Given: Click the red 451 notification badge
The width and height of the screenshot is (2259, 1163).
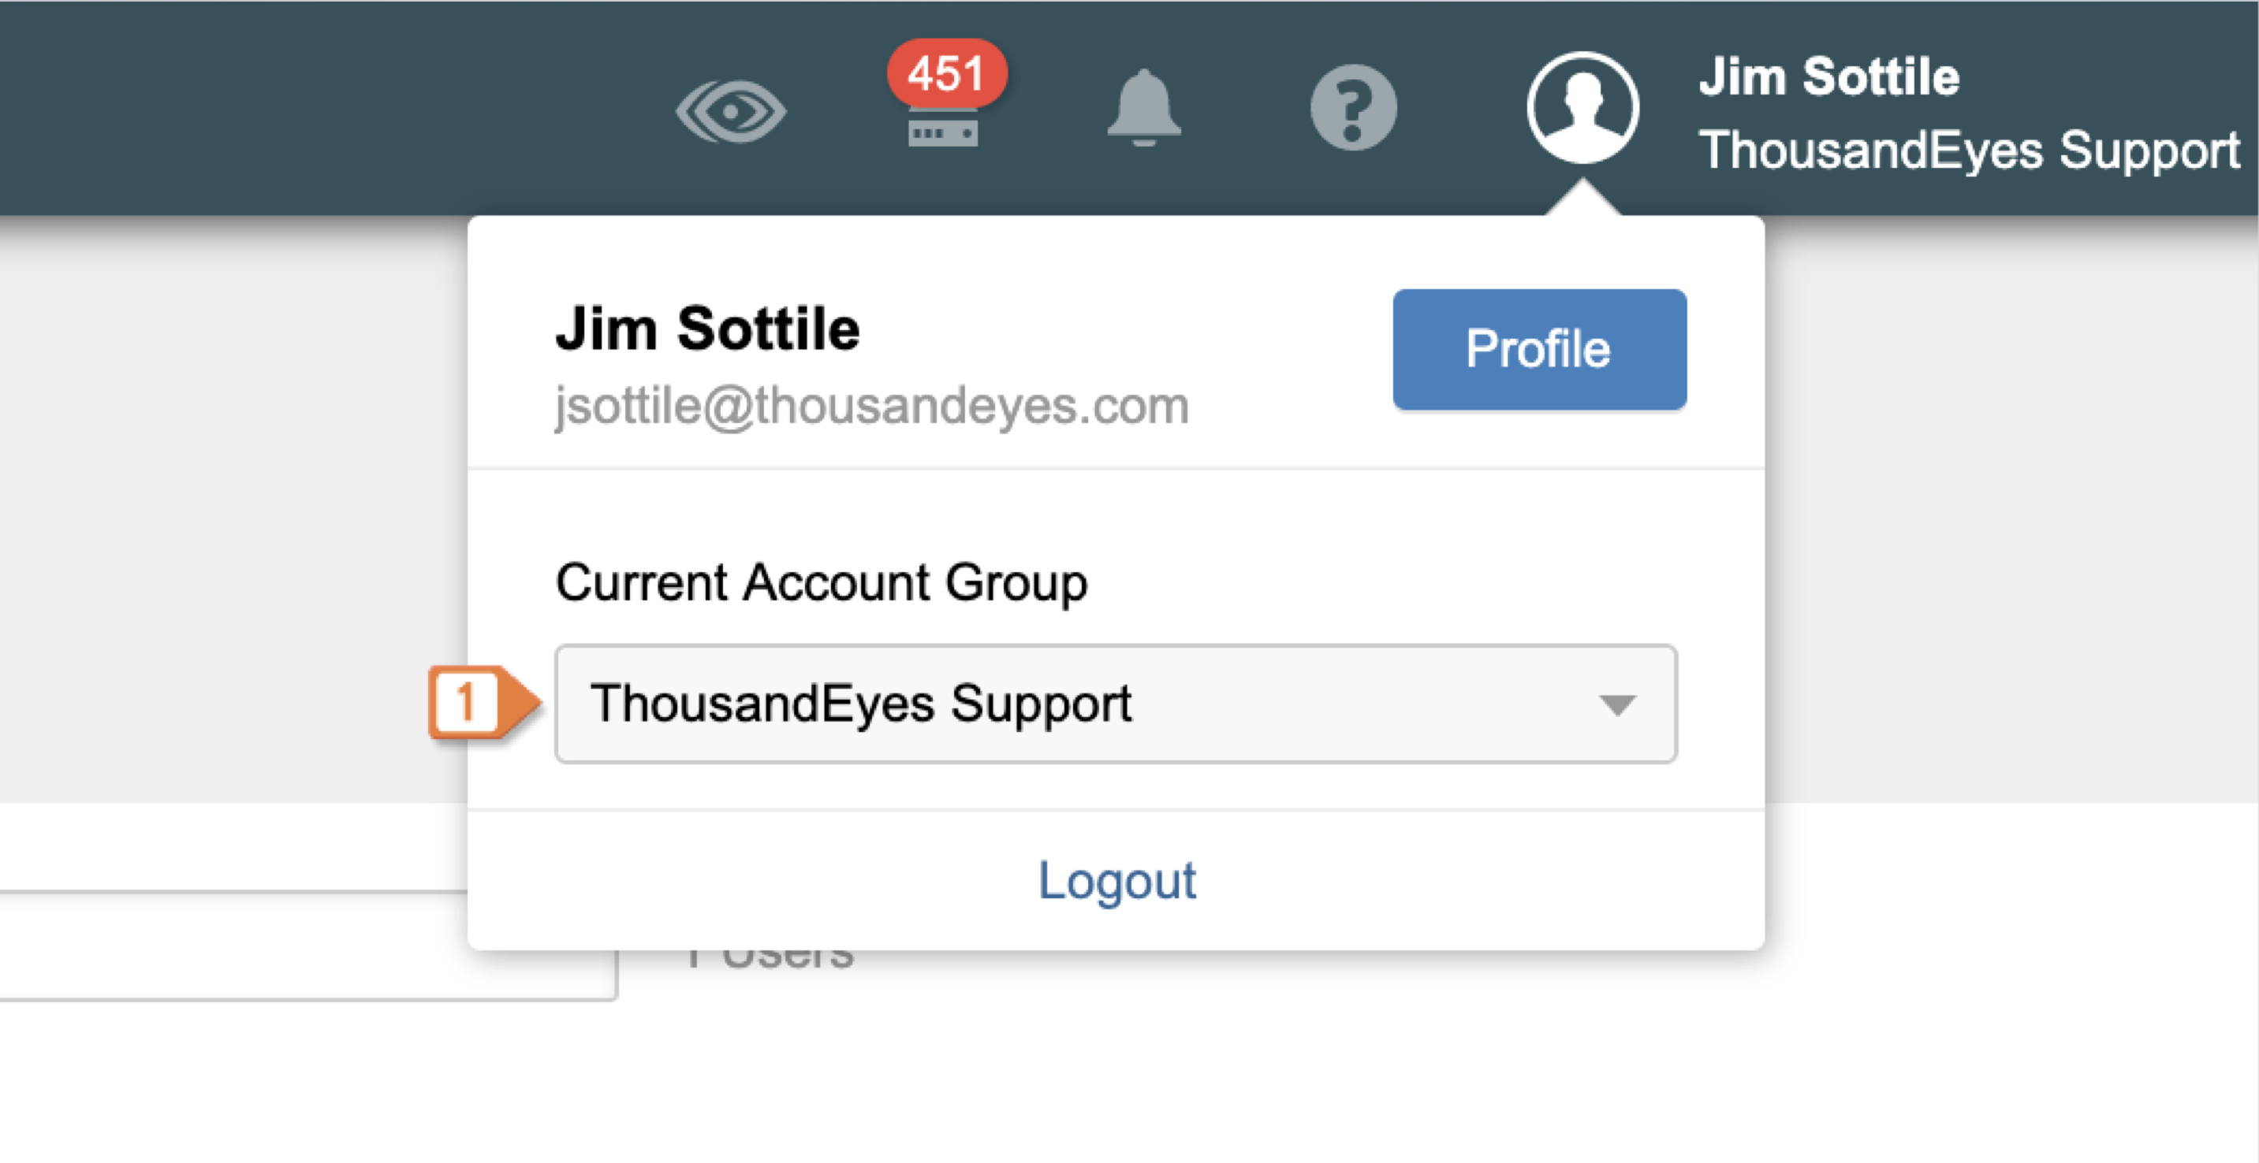Looking at the screenshot, I should [945, 73].
